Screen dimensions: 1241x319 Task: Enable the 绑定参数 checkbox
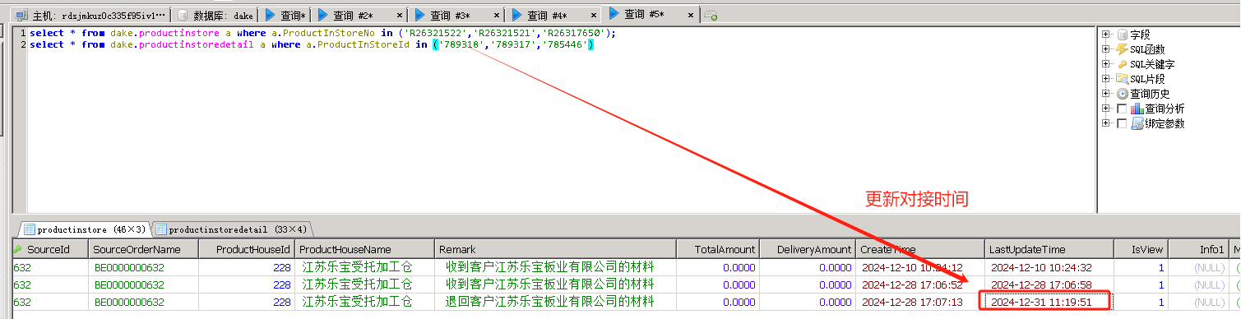click(x=1122, y=123)
